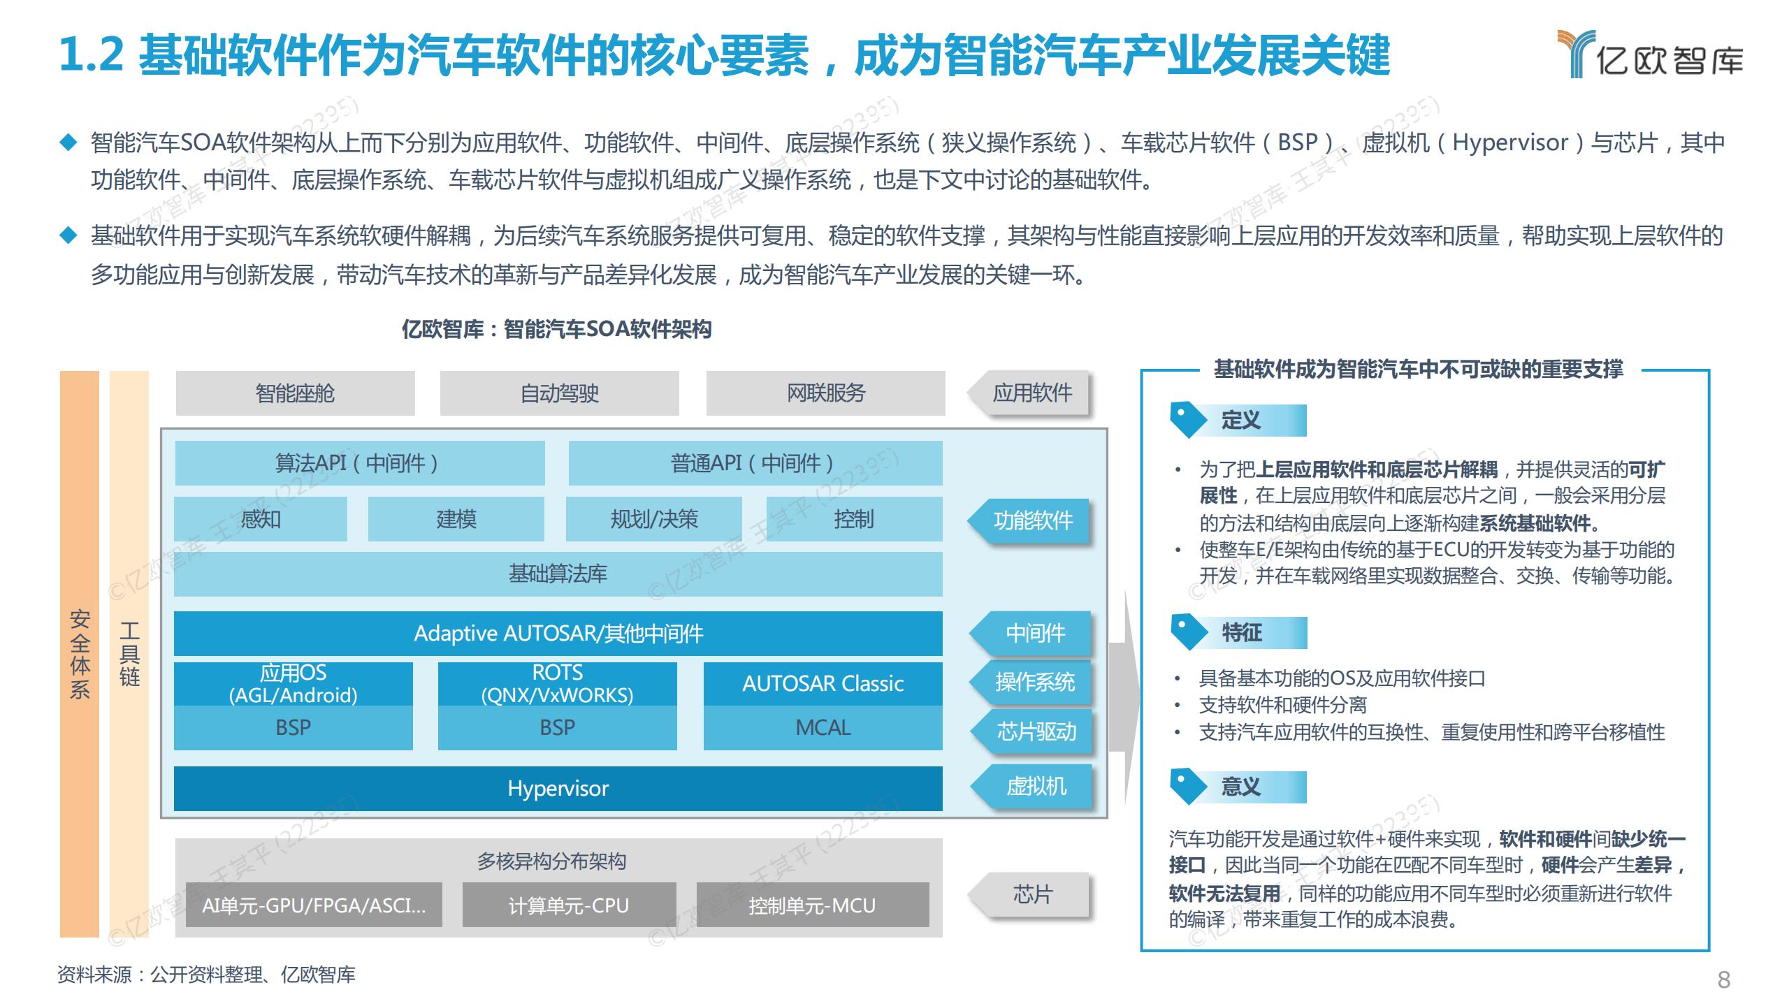Click the 安全体系 vertical bar
The width and height of the screenshot is (1789, 1006).
(x=80, y=654)
